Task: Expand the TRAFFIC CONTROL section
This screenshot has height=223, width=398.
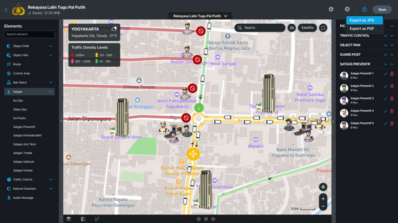Action: [x=391, y=35]
